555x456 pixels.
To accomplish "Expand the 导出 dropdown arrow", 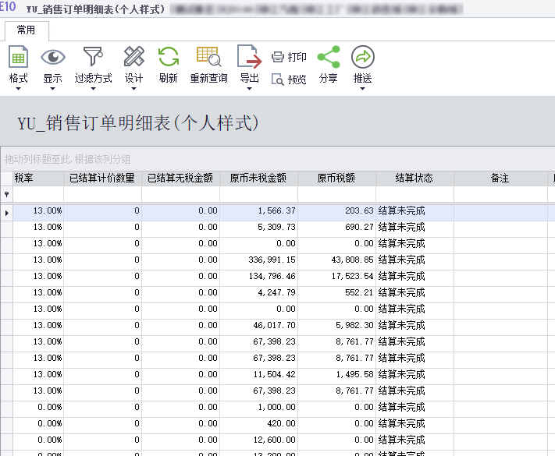I will pyautogui.click(x=249, y=89).
